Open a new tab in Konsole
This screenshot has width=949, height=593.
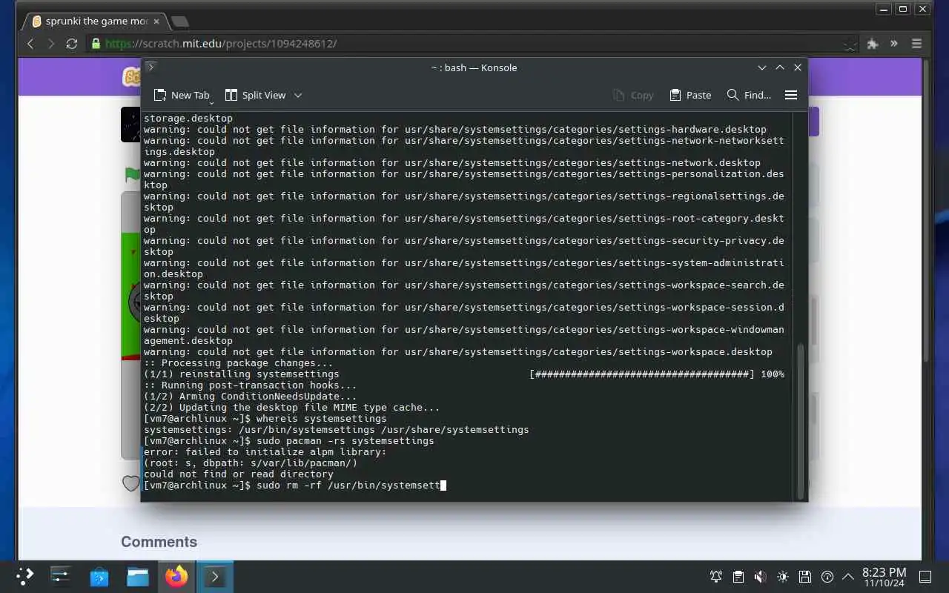coord(181,95)
